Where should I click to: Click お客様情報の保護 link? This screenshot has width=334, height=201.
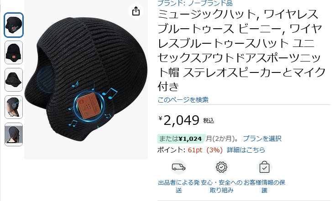[264, 186]
